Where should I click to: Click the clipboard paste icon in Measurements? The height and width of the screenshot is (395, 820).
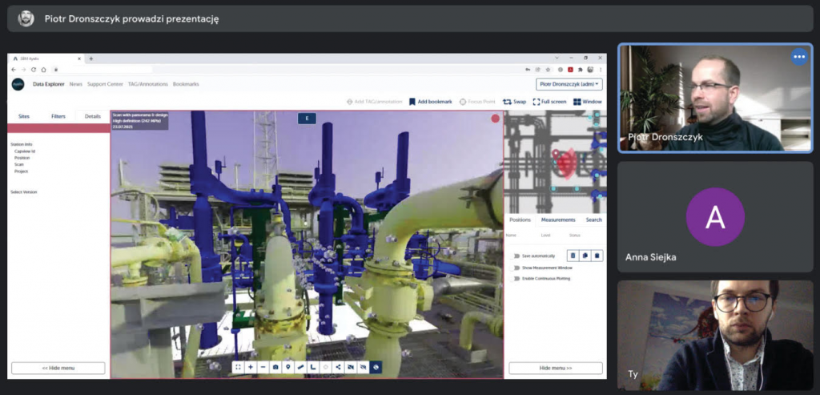597,256
